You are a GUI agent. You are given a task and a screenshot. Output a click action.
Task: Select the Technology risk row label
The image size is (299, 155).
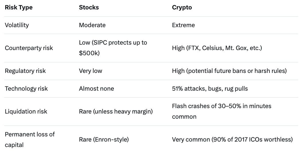click(26, 89)
